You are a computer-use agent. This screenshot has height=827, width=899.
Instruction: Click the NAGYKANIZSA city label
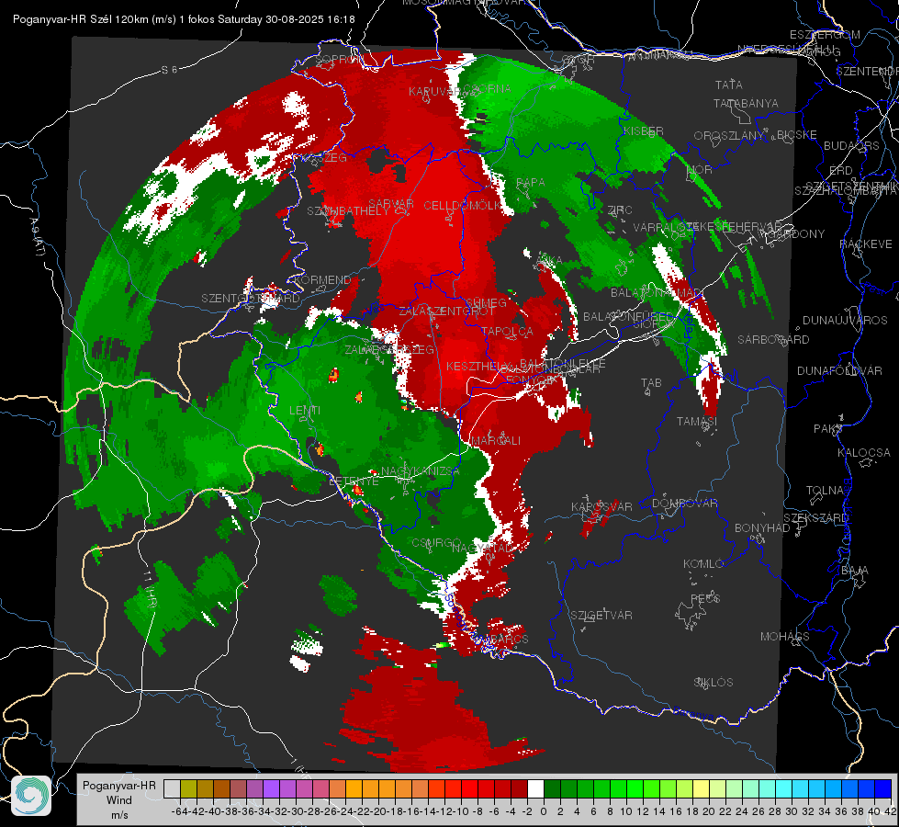pyautogui.click(x=421, y=471)
